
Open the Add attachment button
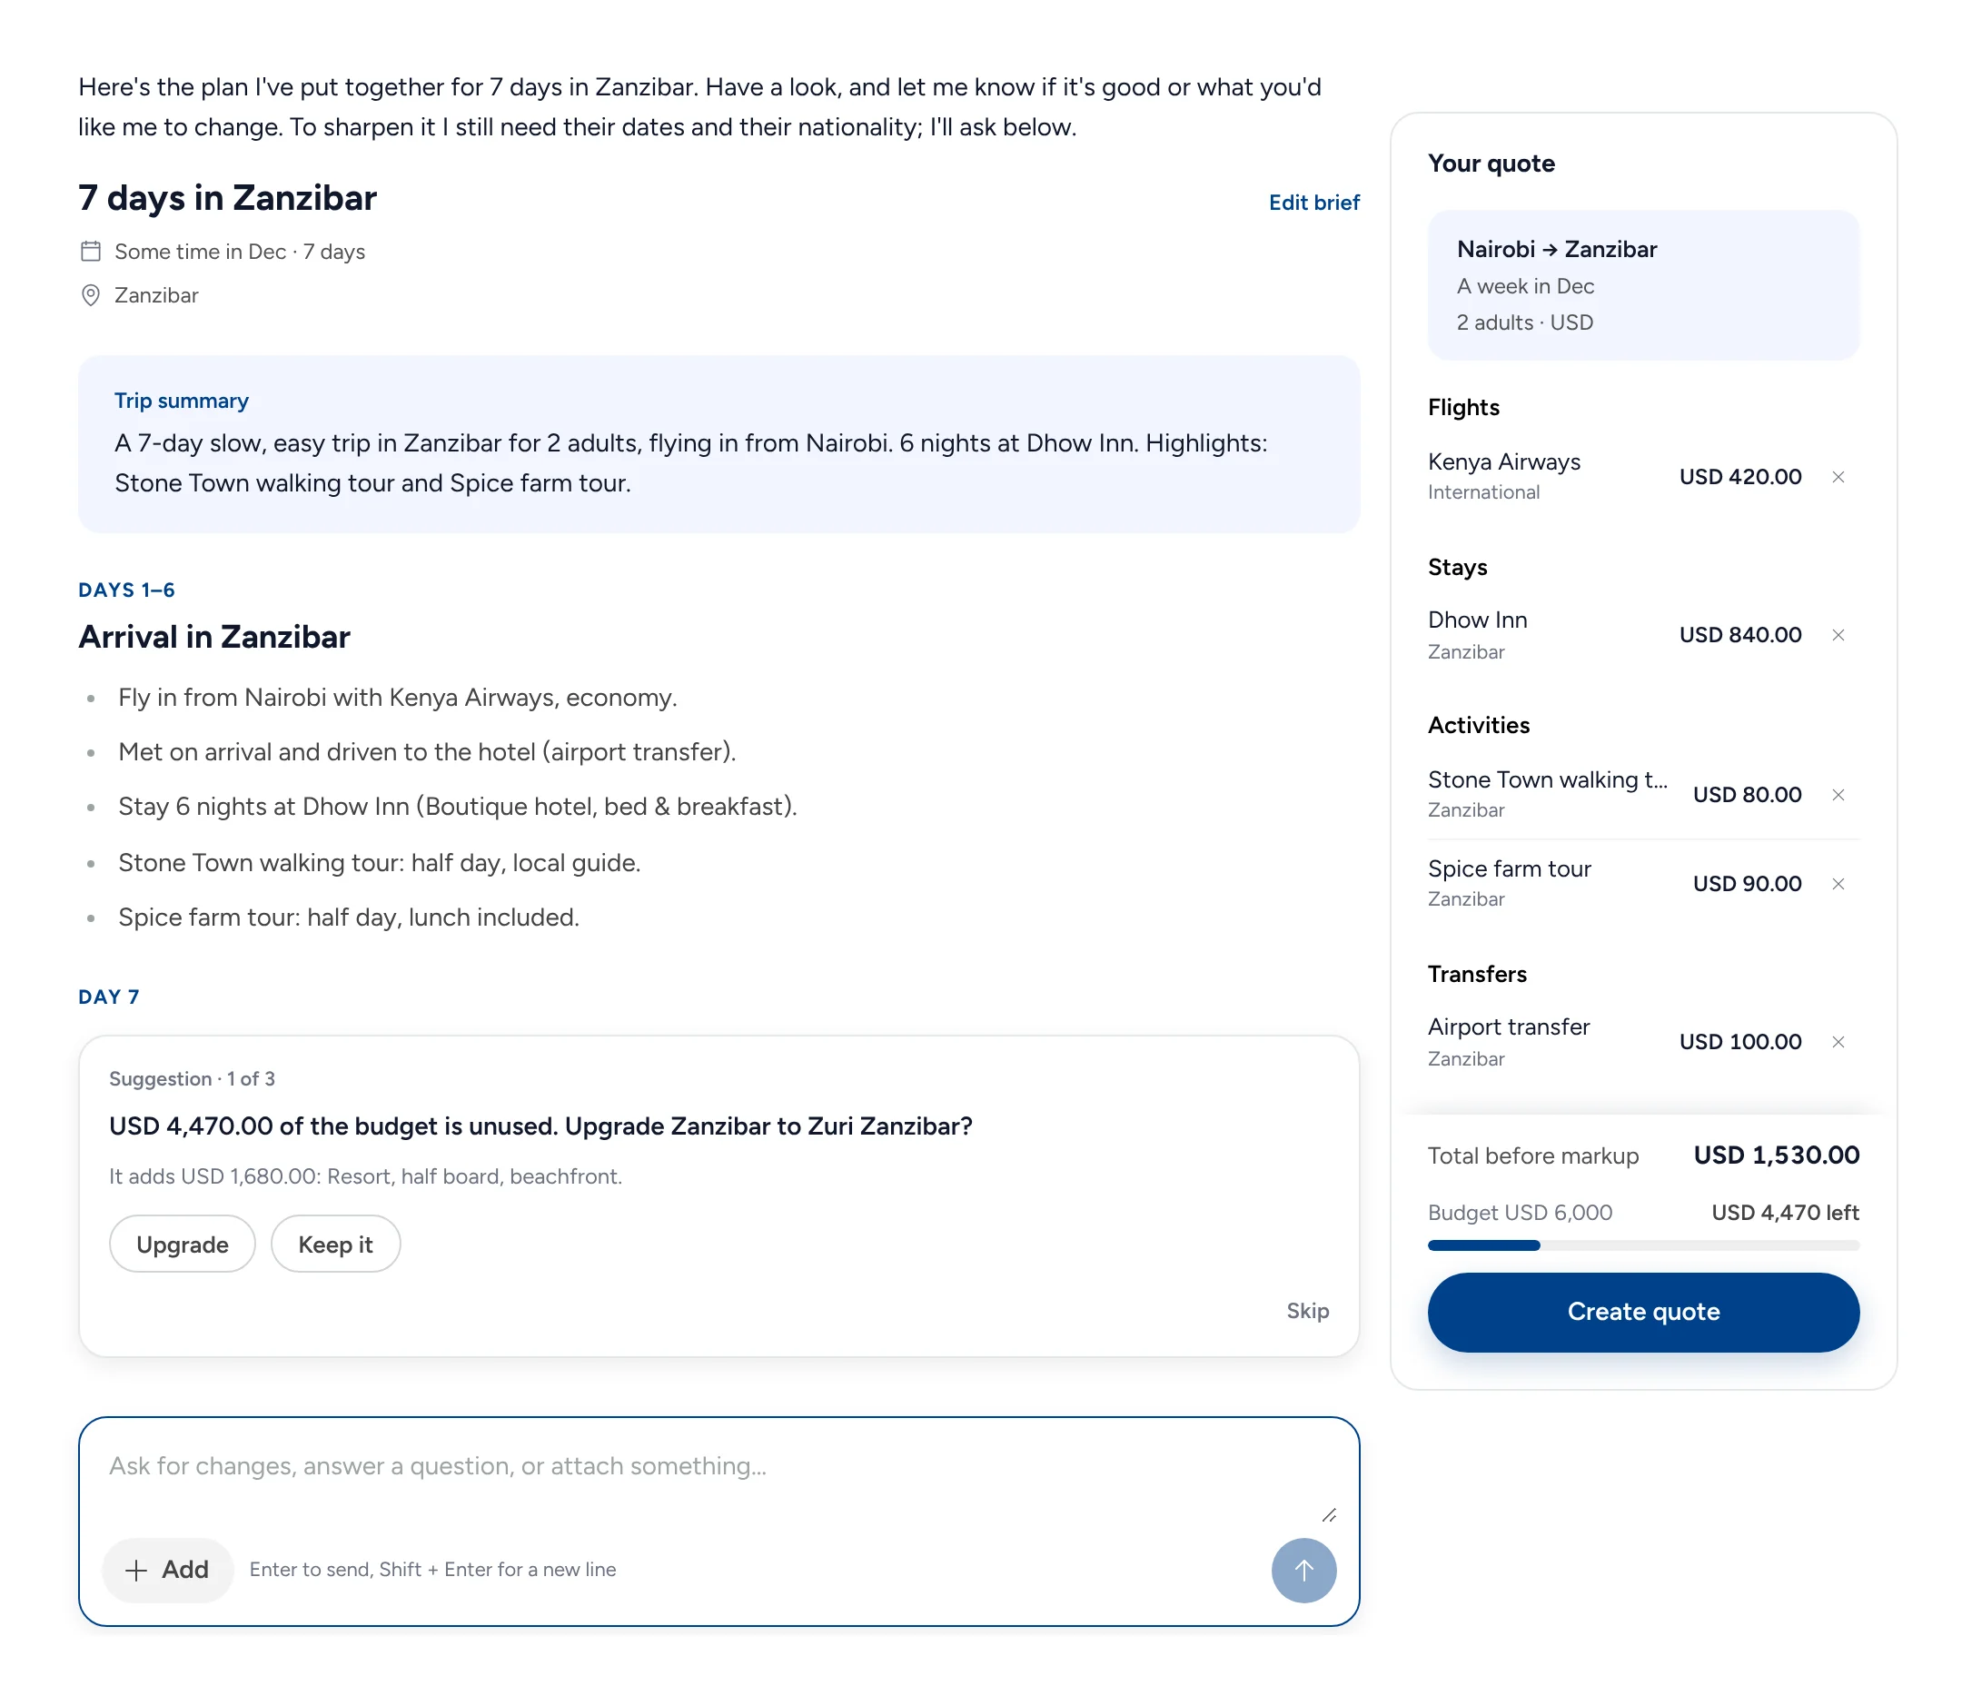168,1570
